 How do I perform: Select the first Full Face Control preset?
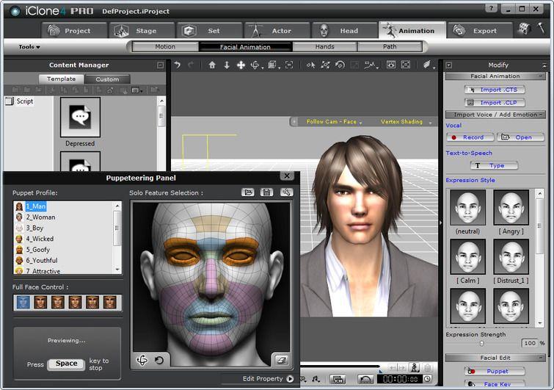point(23,302)
